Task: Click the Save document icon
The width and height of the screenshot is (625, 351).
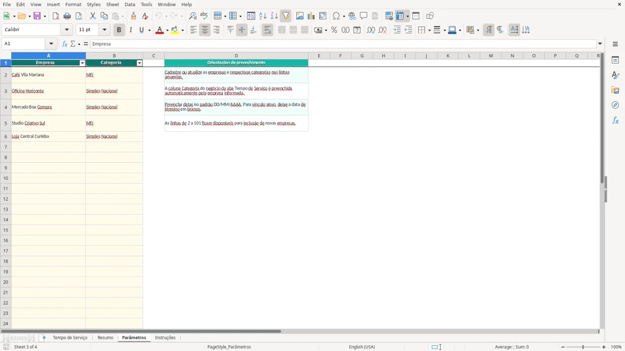Action: pos(37,16)
